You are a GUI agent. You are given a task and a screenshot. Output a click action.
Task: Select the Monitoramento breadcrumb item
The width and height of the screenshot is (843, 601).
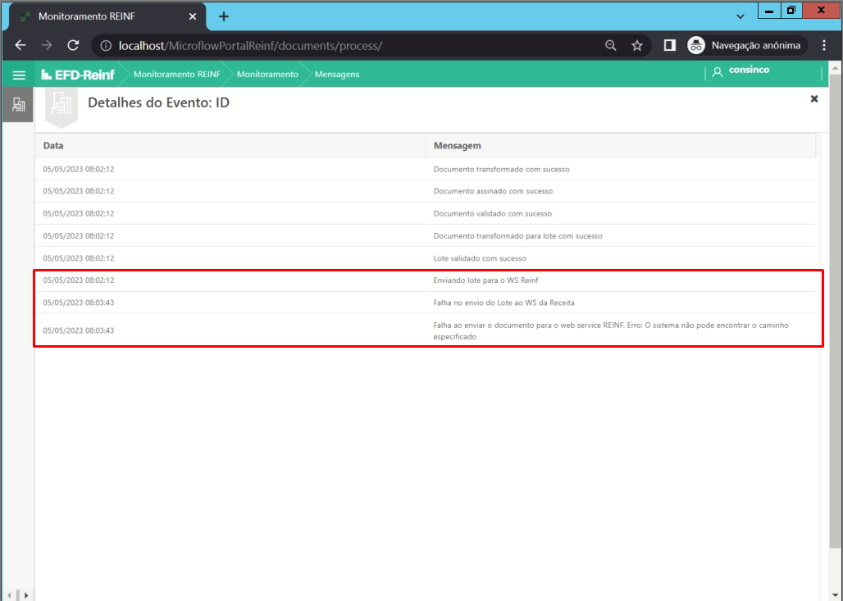267,75
